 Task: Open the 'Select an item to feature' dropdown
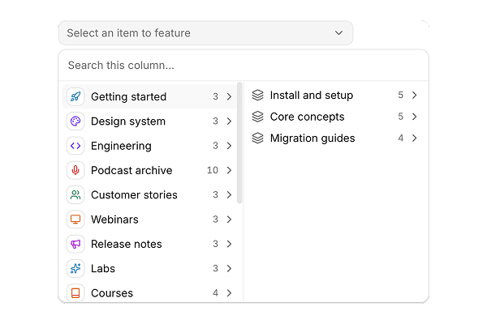coord(205,33)
